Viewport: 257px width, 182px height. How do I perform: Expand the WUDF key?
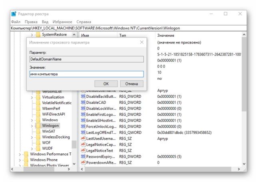pyautogui.click(x=32, y=148)
